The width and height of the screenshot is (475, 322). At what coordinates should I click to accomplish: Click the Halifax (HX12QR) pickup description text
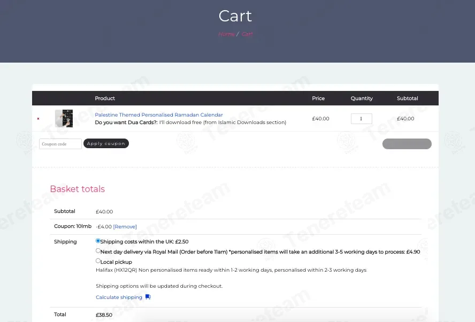pyautogui.click(x=231, y=270)
